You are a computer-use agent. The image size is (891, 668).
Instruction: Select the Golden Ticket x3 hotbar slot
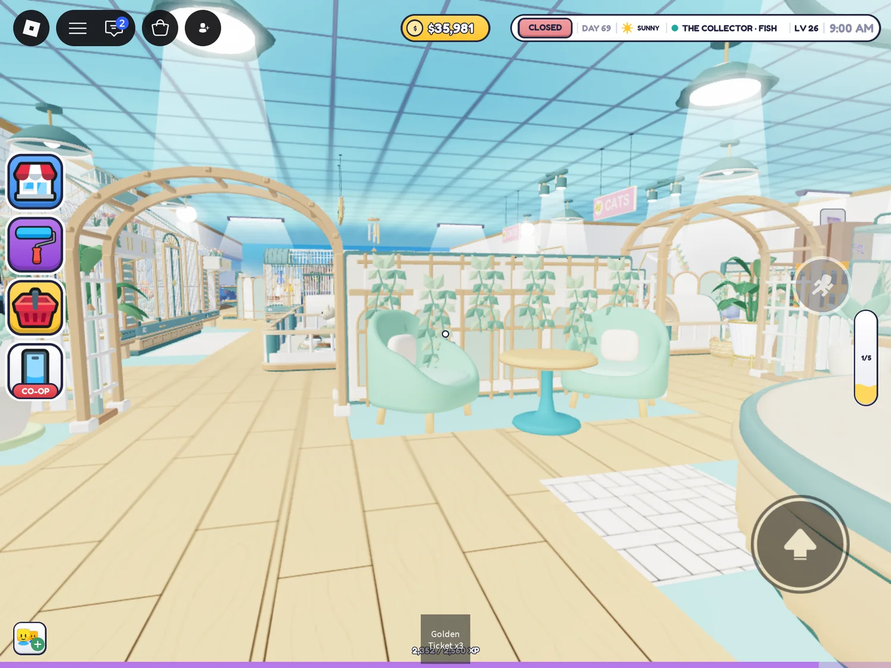[x=445, y=639]
